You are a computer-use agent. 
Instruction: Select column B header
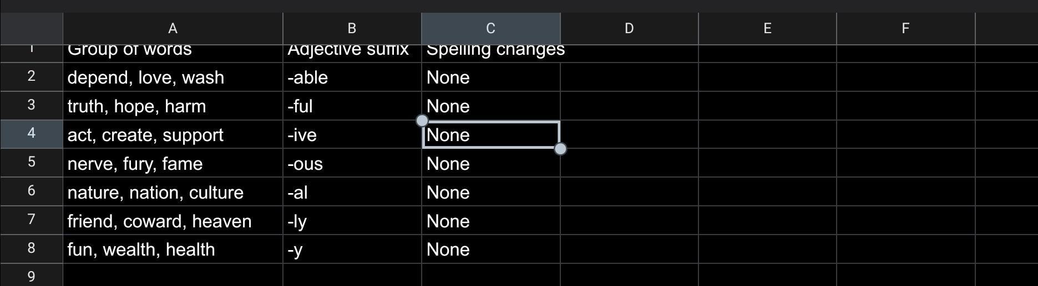tap(352, 29)
